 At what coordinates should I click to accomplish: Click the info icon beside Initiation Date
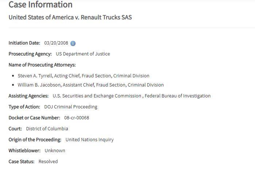[x=73, y=43]
